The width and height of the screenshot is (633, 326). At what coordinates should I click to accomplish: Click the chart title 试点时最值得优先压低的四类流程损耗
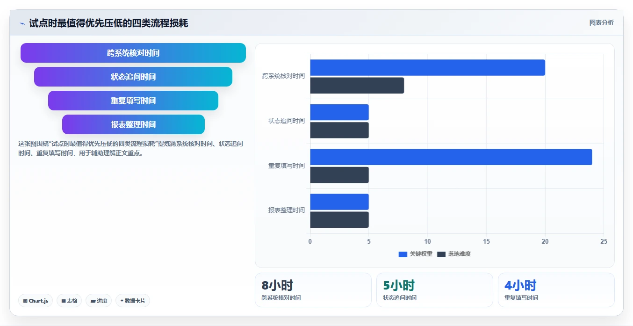point(108,23)
